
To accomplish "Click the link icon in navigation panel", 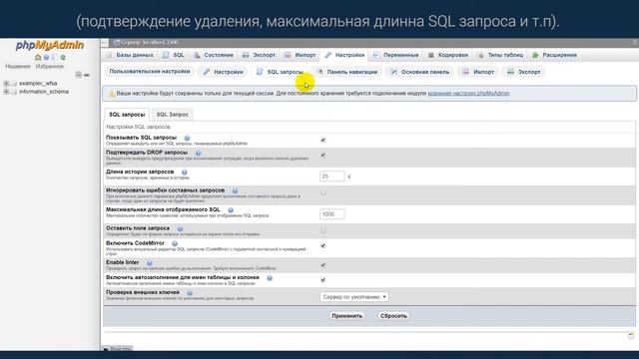I will pyautogui.click(x=87, y=75).
